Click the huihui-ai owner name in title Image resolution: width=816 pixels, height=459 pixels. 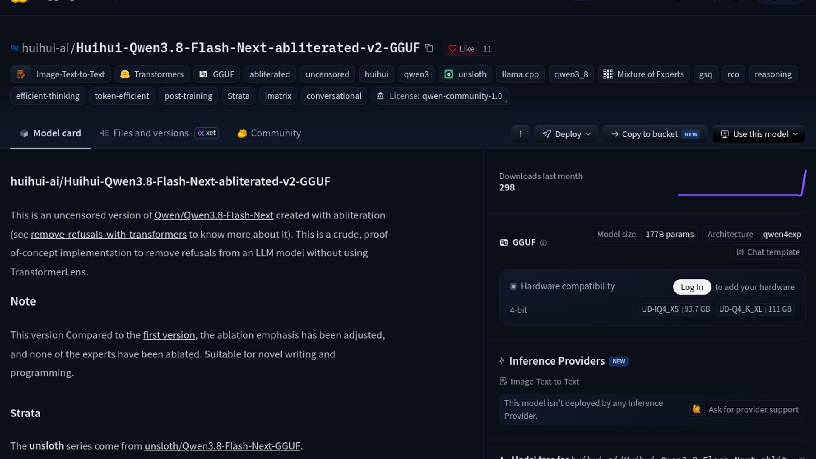coord(45,48)
